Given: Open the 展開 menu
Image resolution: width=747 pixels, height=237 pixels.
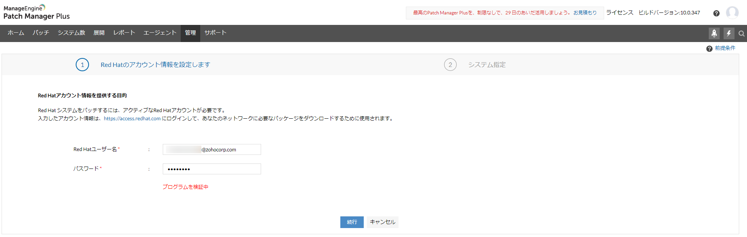Looking at the screenshot, I should 99,33.
